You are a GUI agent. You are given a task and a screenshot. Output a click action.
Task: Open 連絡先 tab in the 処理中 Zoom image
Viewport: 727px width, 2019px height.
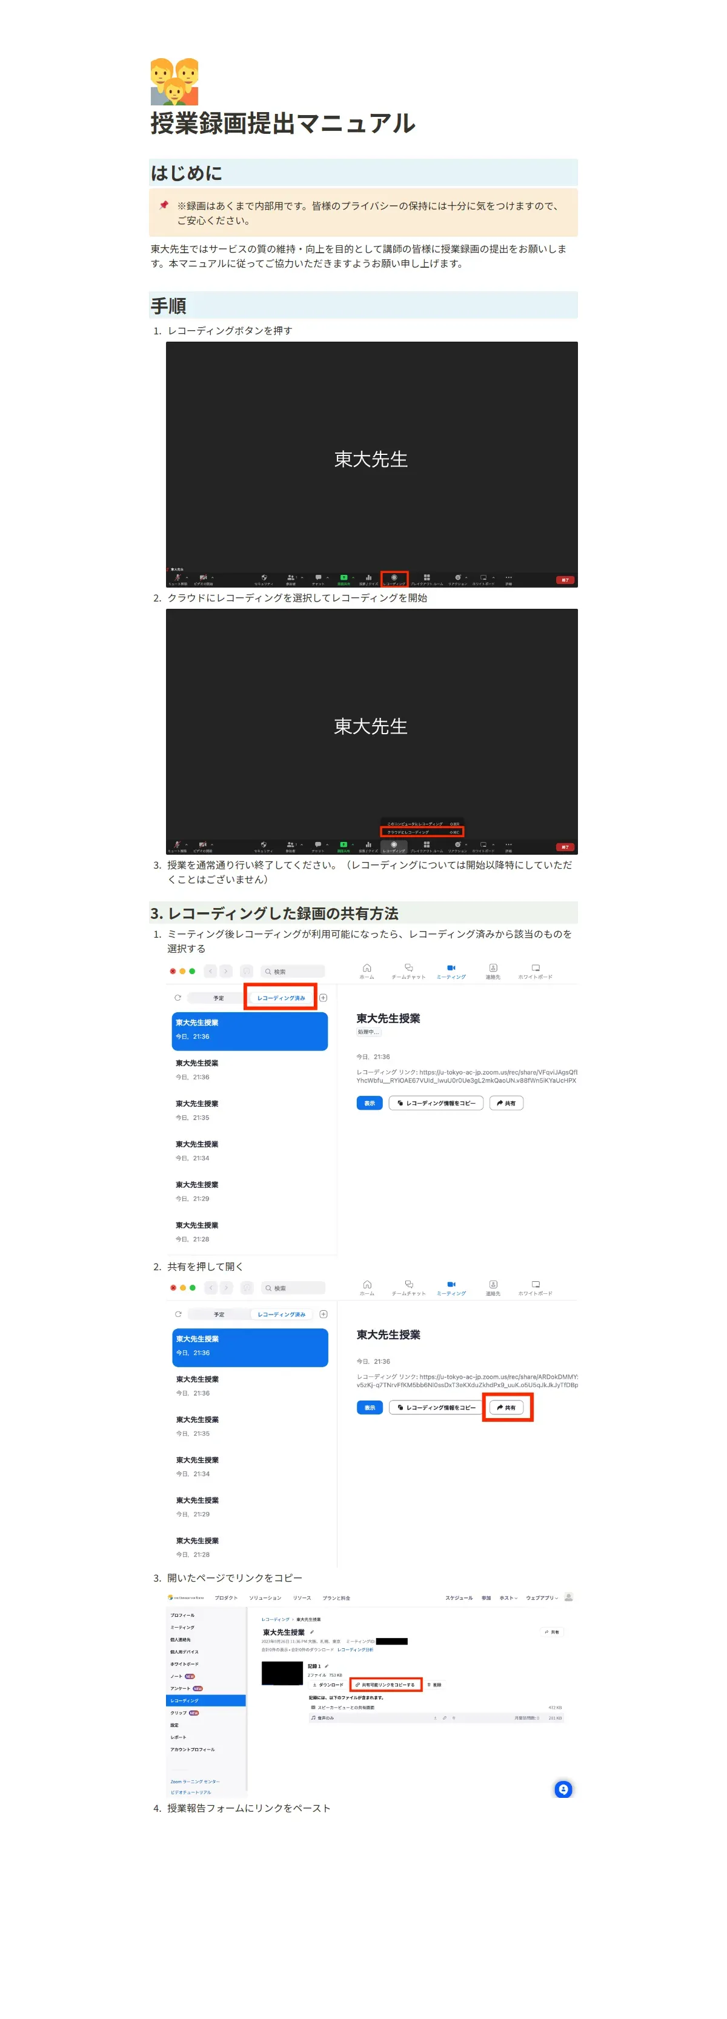[x=493, y=971]
